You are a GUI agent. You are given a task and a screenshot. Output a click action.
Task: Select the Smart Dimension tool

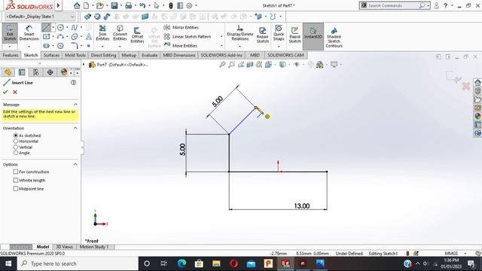pyautogui.click(x=29, y=33)
